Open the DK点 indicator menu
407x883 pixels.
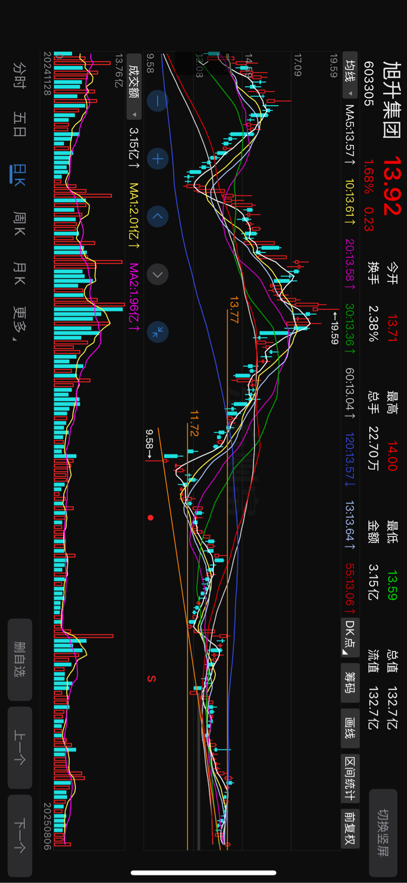(x=350, y=637)
